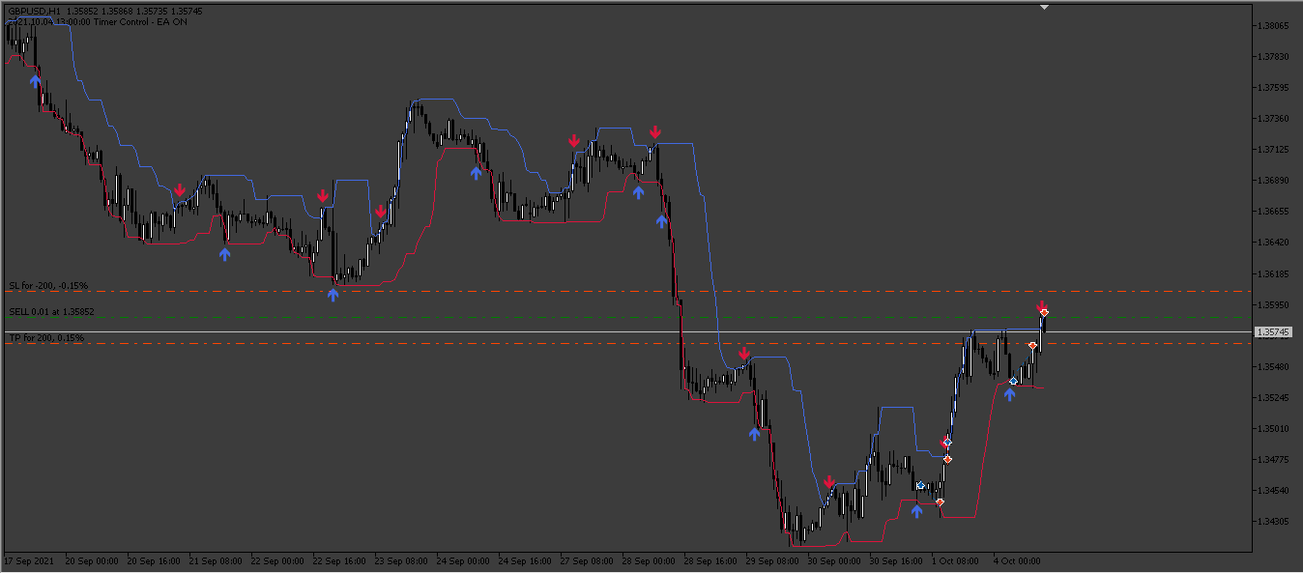This screenshot has width=1303, height=573.
Task: Select the SELL 0.01 at 1.35852 order line label
Action: [x=51, y=312]
